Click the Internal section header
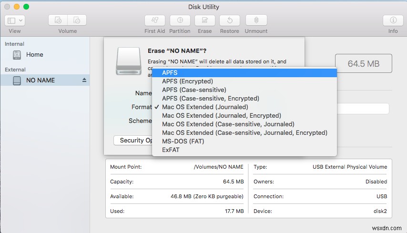407x233 pixels. click(14, 44)
